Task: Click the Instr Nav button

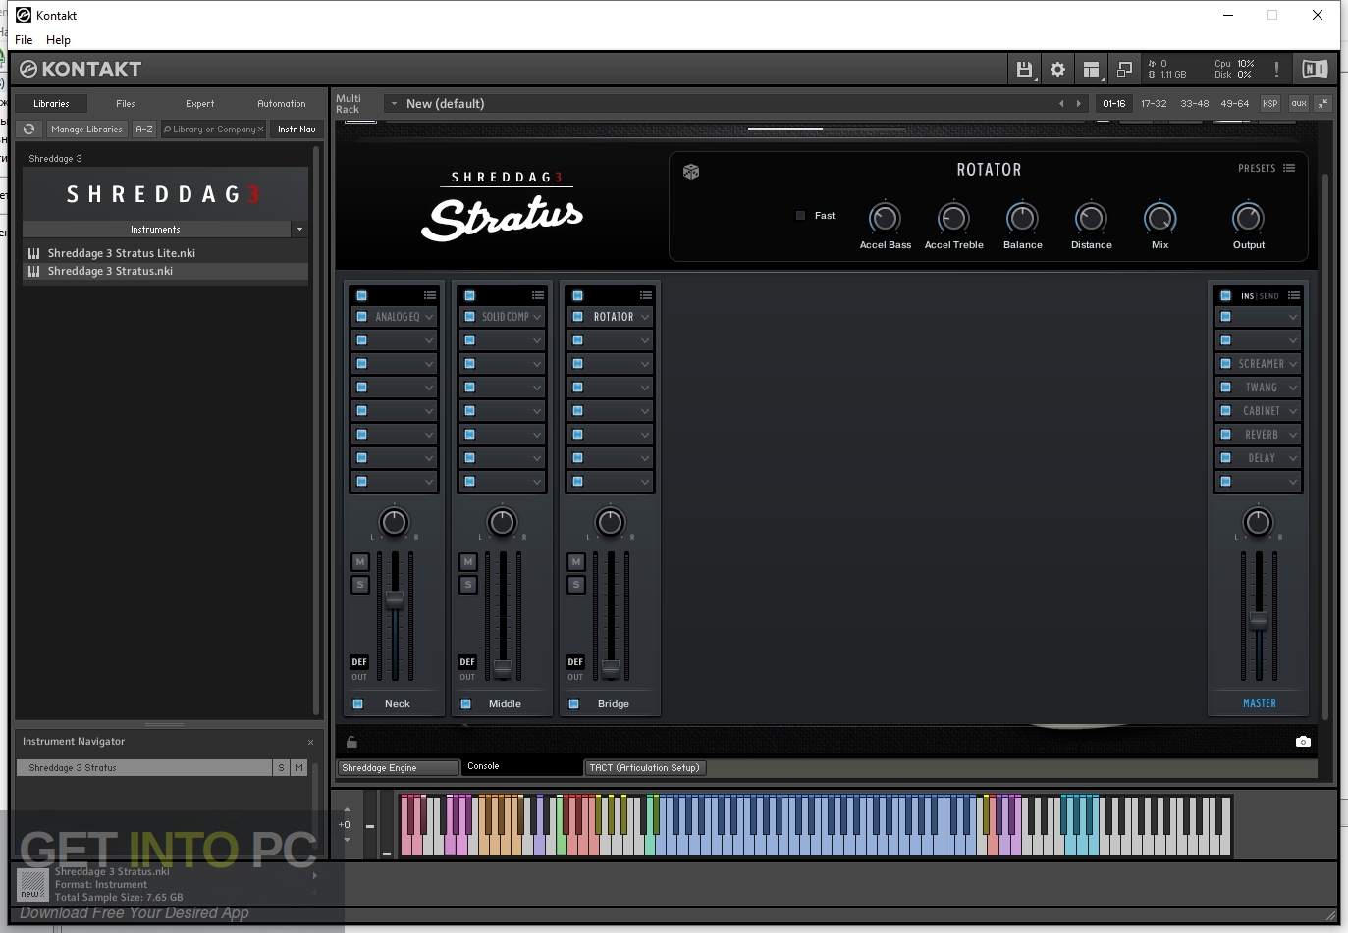Action: pos(297,129)
